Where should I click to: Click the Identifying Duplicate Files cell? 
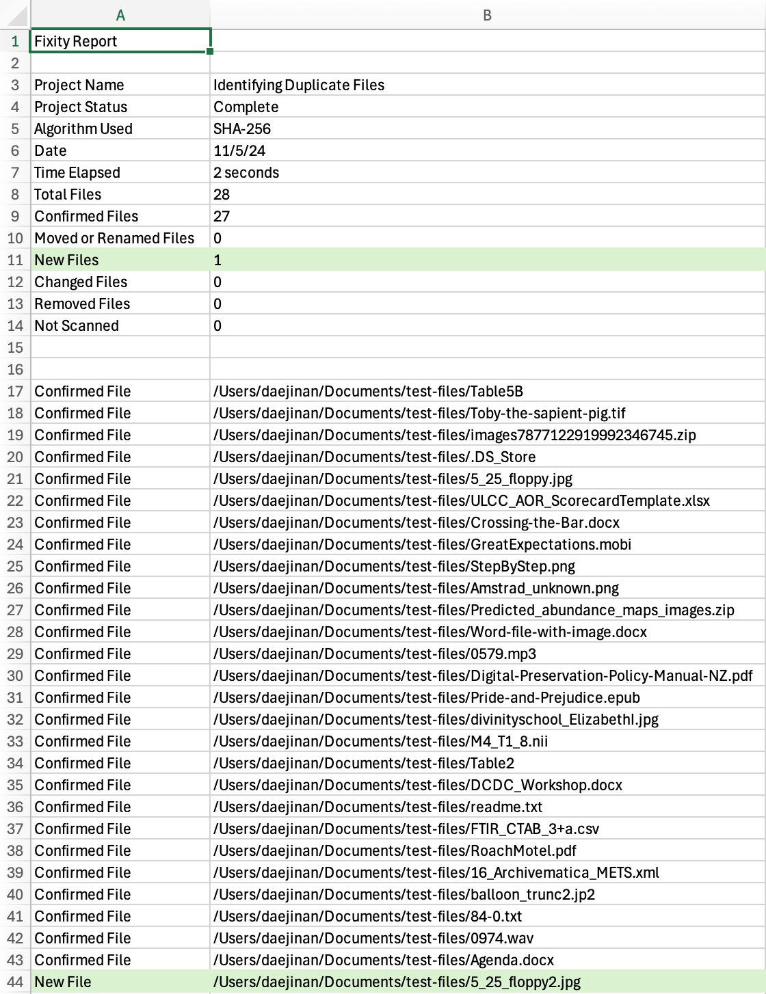(x=488, y=85)
